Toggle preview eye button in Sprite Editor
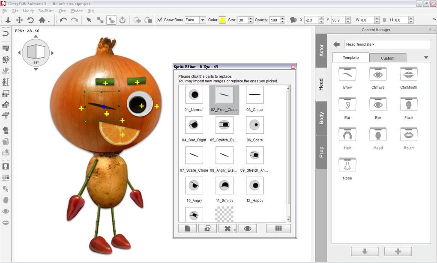437x263 pixels. click(x=247, y=228)
